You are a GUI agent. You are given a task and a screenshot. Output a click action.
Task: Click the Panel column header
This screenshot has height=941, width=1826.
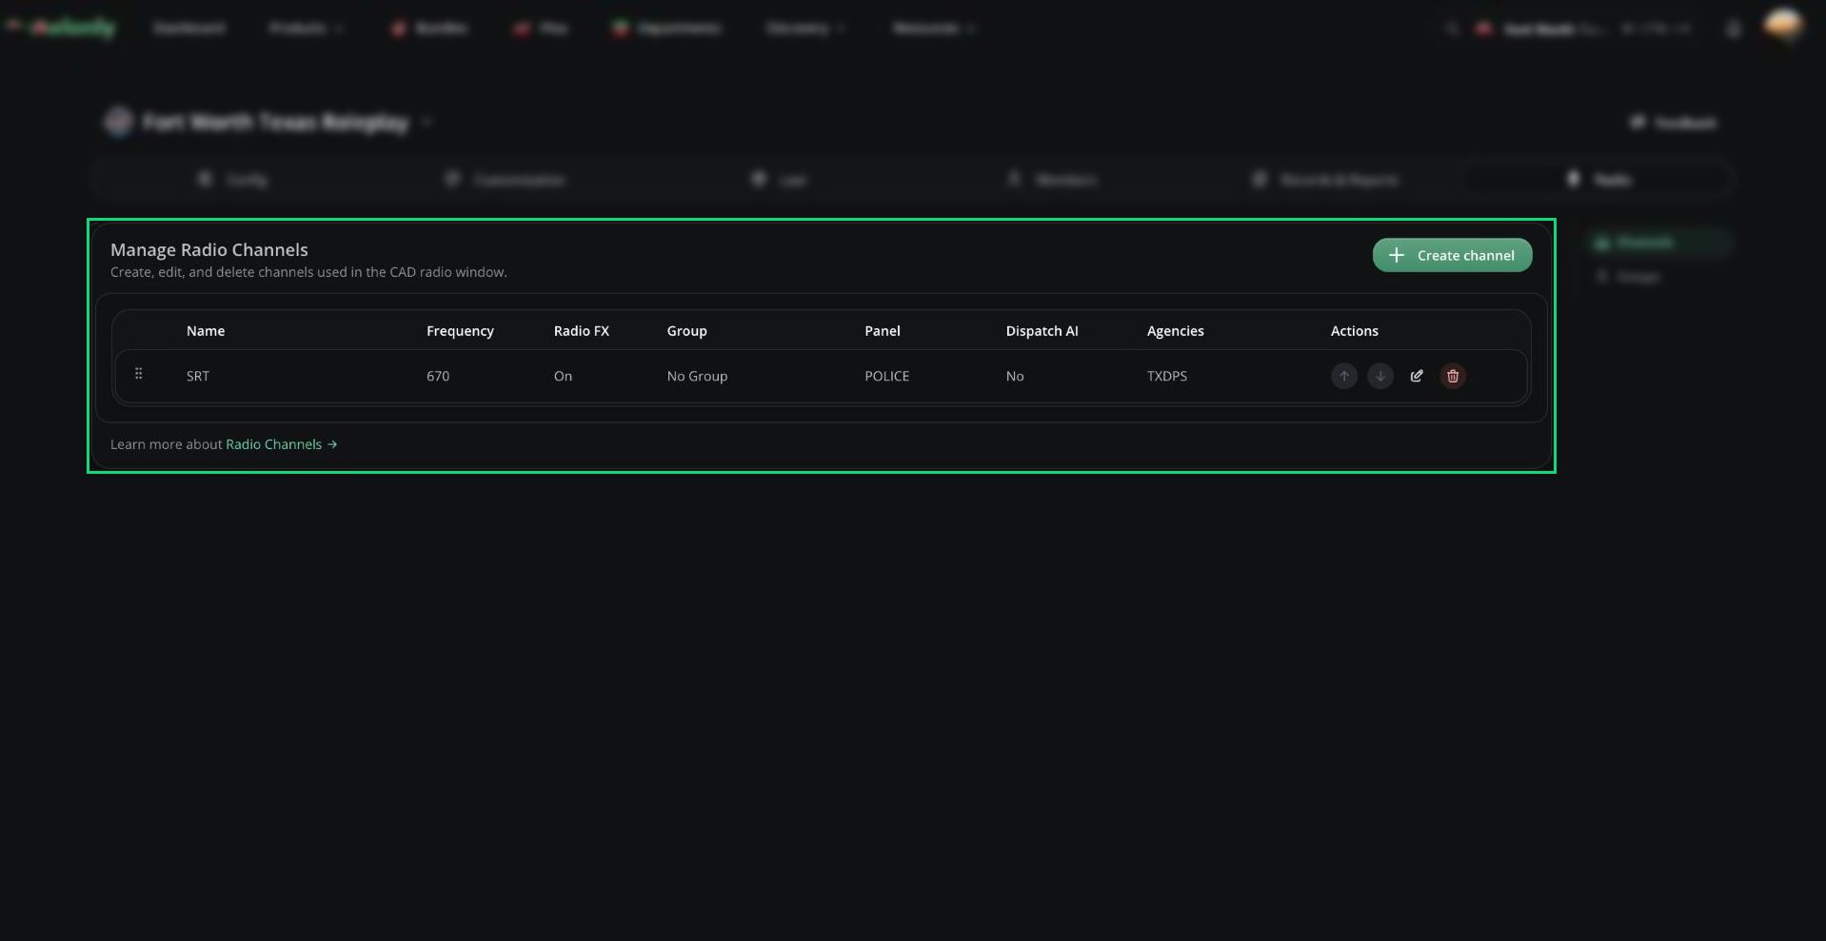882,331
